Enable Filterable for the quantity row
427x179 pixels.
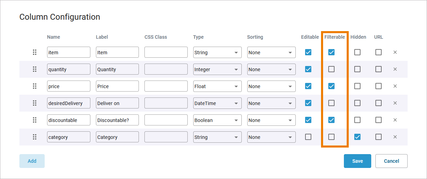[x=331, y=69]
